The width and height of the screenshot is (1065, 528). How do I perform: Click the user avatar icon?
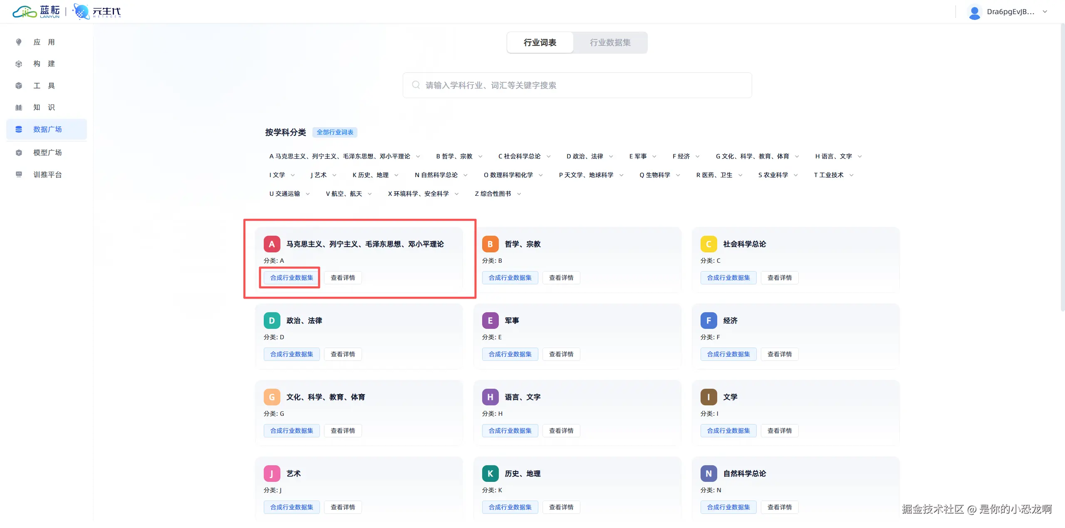coord(974,12)
